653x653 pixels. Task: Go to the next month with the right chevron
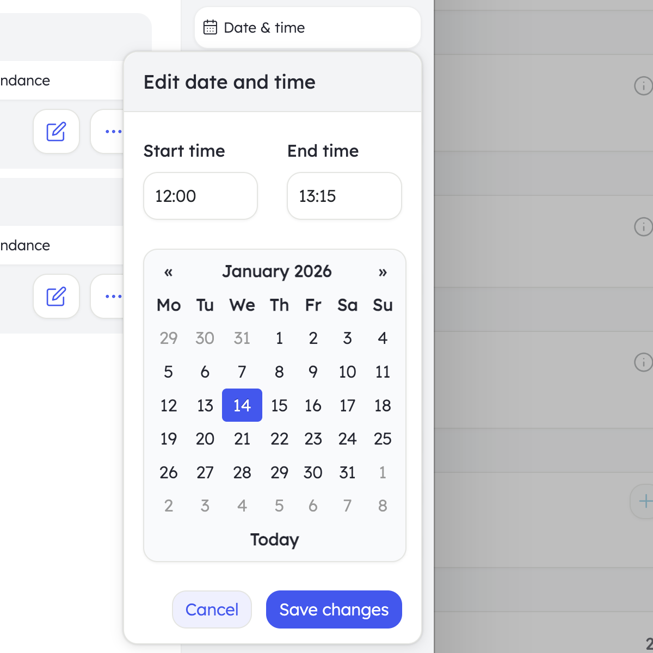[x=383, y=272]
